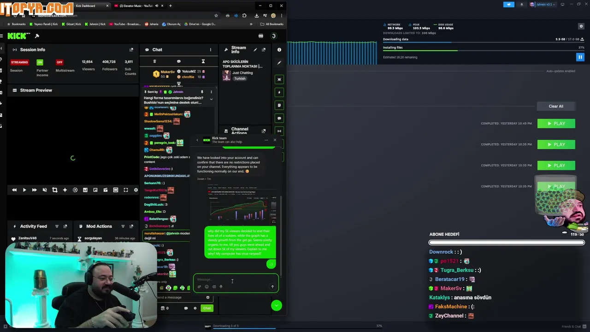Screen dimensions: 590x332
Task: Open Kick team chat more options
Action: click(266, 140)
